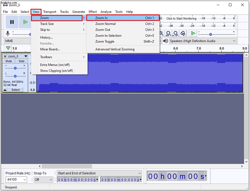This screenshot has height=191, width=250.
Task: Open the Tools menu
Action: (119, 12)
